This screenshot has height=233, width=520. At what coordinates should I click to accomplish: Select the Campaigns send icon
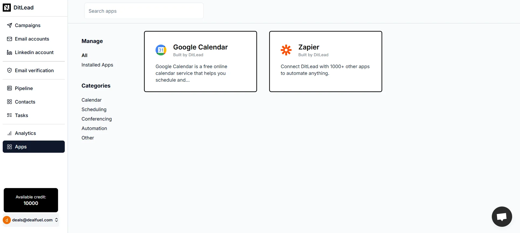click(x=9, y=25)
